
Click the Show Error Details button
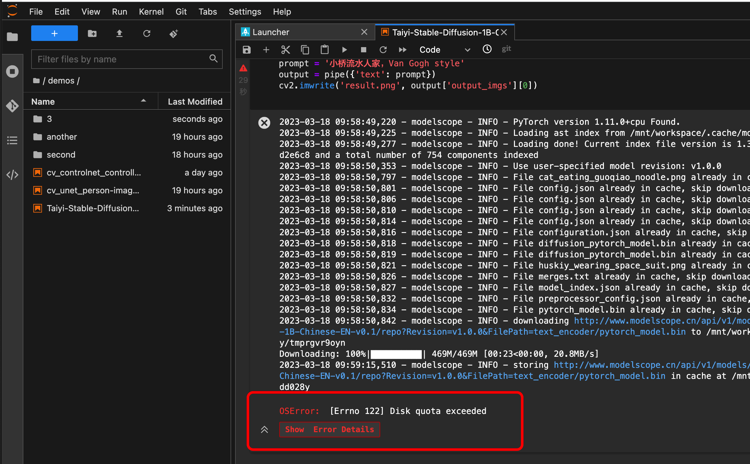click(x=329, y=430)
